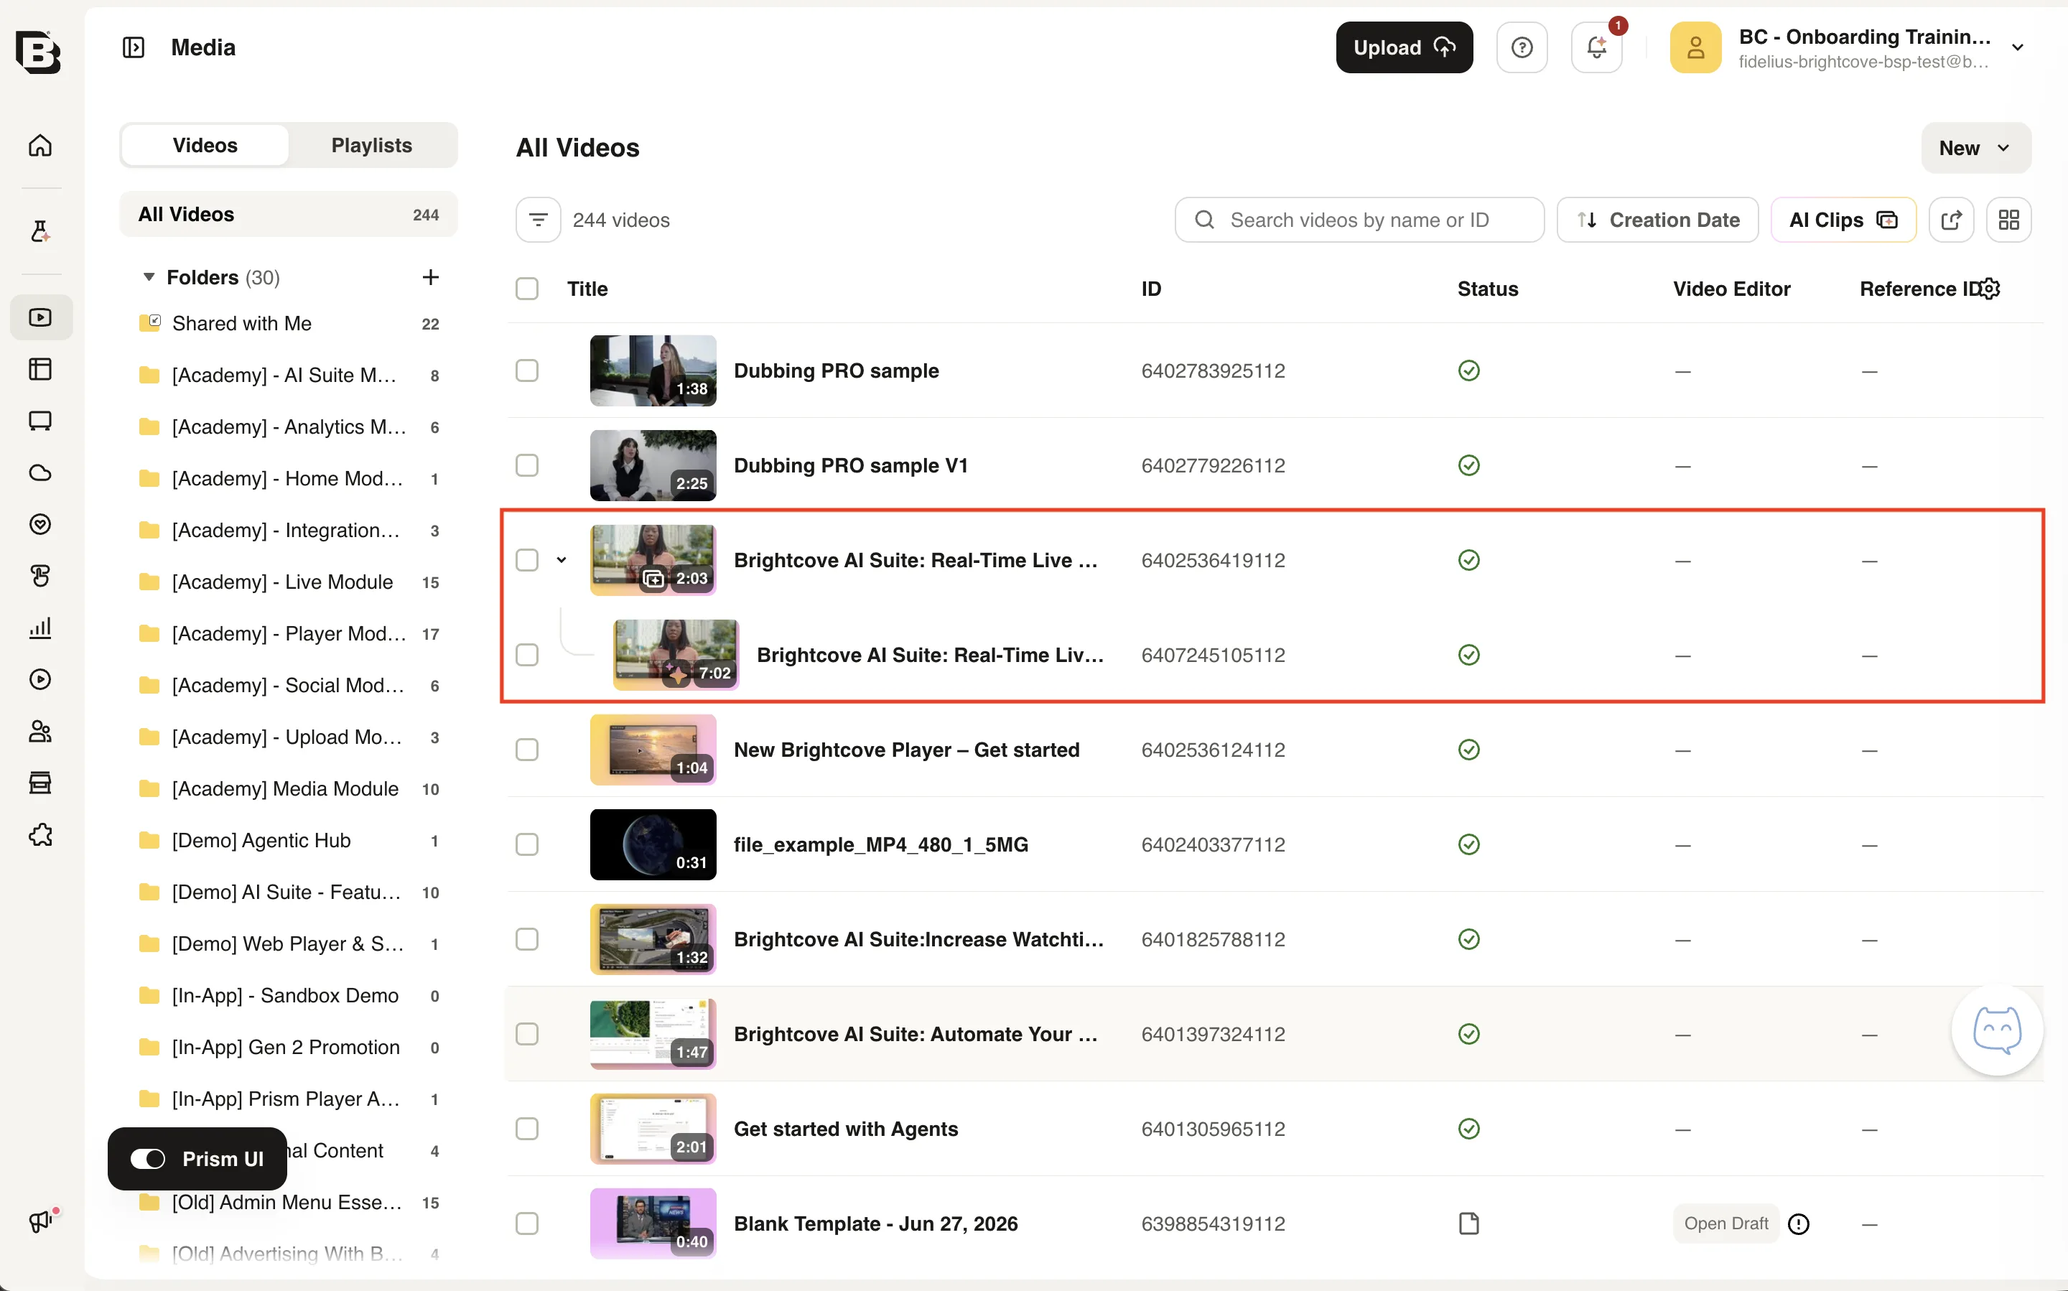The width and height of the screenshot is (2068, 1291).
Task: Open the Users icon in the sidebar
Action: click(40, 732)
